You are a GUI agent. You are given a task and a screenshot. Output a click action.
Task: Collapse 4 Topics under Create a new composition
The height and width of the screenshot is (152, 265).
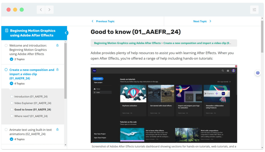(17, 84)
